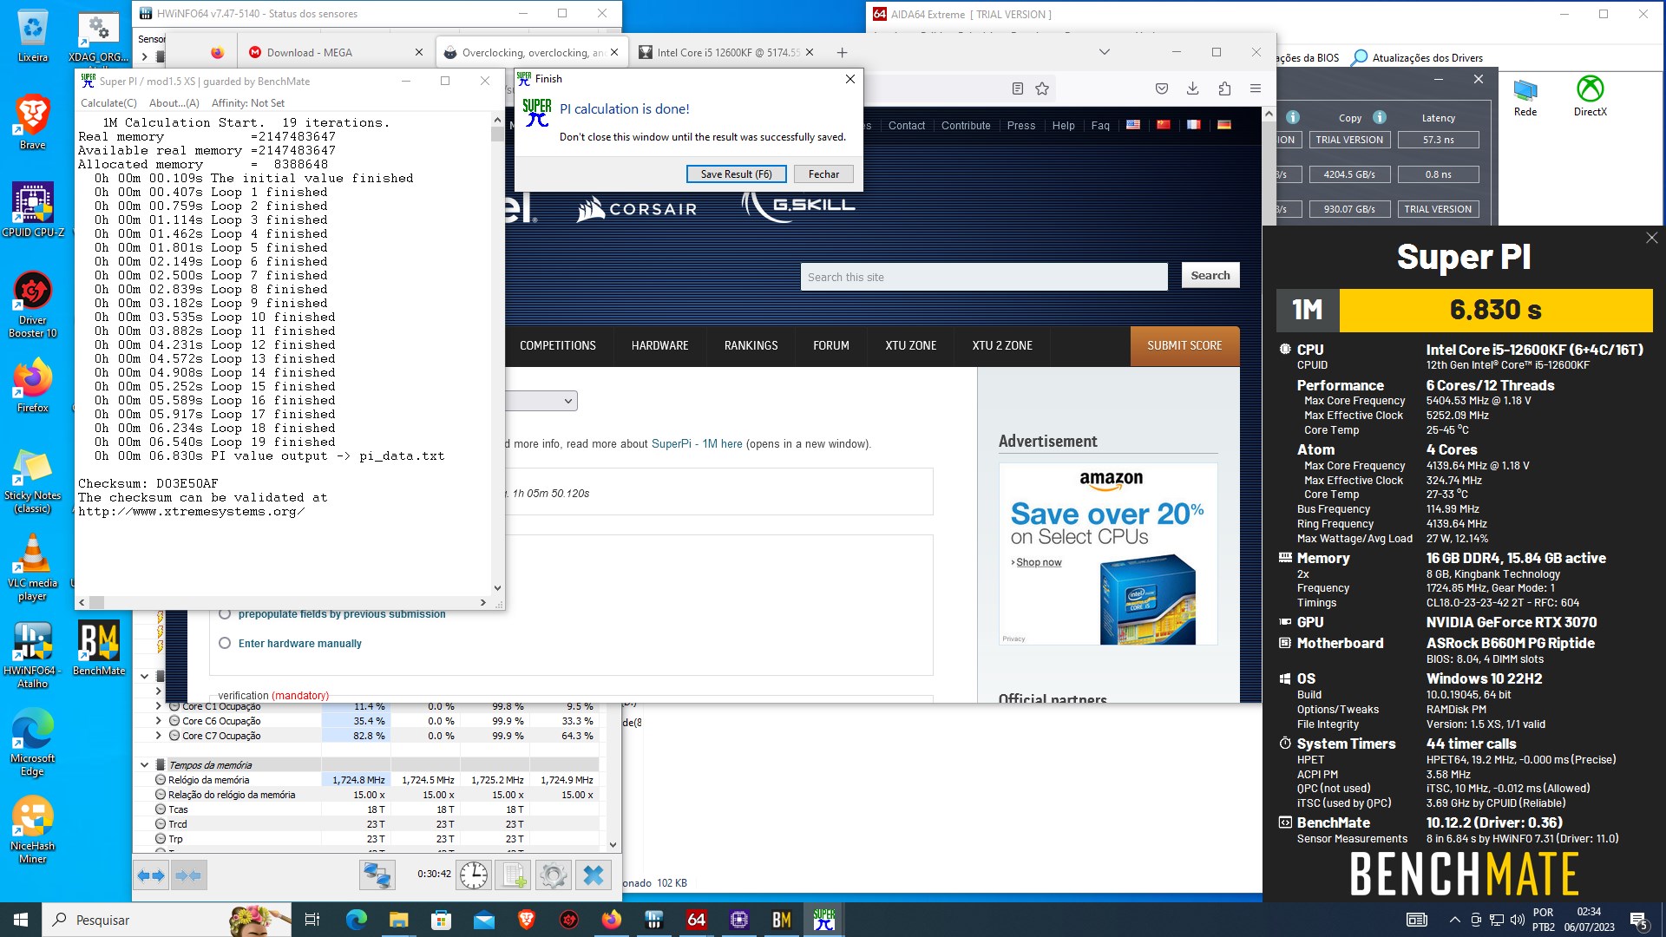Screen dimensions: 1666x937
Task: Toggle Firefox reader view icon
Action: point(1018,88)
